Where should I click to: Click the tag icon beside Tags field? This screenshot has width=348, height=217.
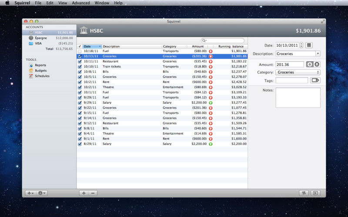[x=315, y=80]
